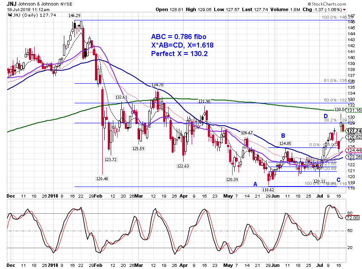Click the 120.39 low price label
This screenshot has width=362, height=269.
232,179
